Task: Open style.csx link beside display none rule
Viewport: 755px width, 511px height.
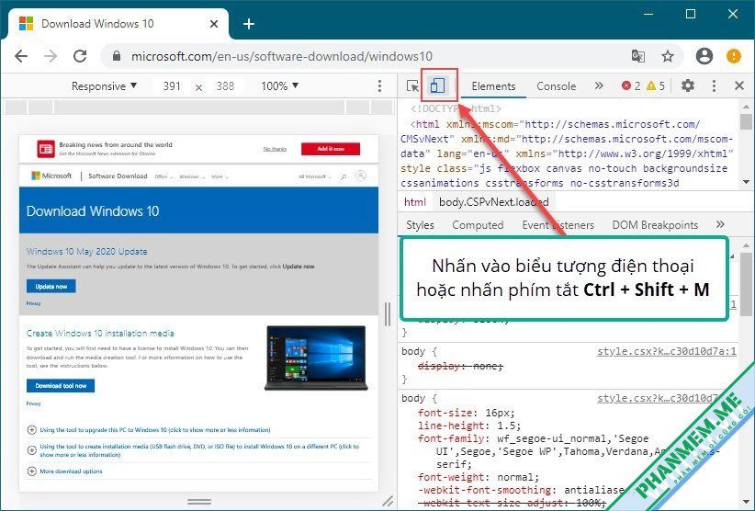Action: [x=667, y=351]
